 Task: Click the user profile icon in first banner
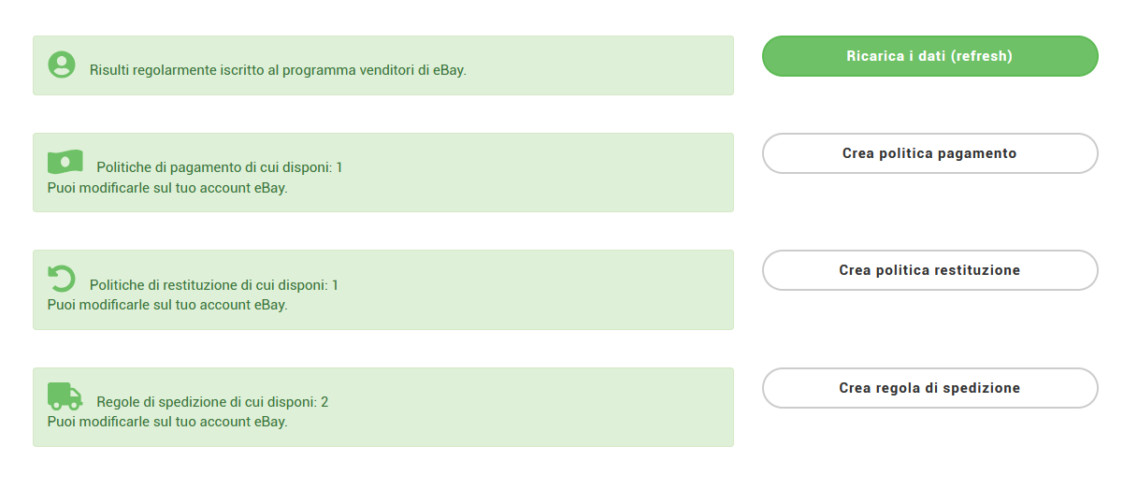click(x=62, y=65)
